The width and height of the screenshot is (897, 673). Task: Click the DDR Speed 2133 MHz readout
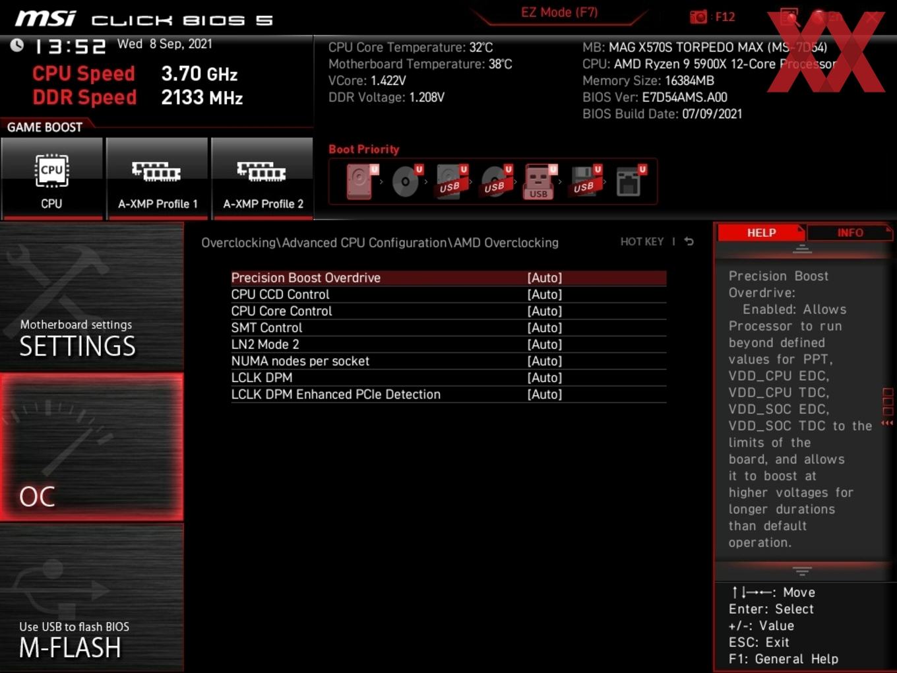[x=138, y=98]
